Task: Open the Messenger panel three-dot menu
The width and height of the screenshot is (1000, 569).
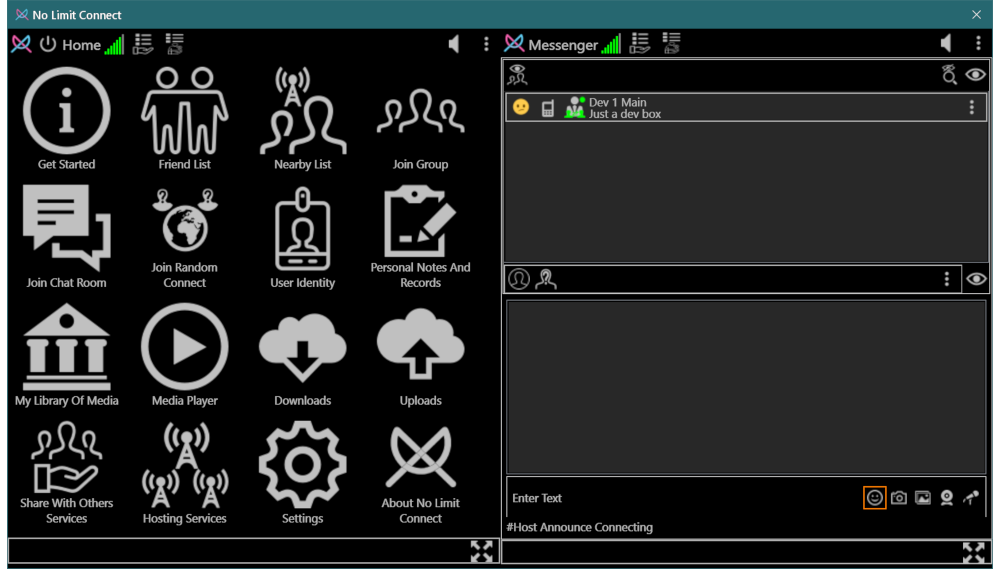Action: 979,43
